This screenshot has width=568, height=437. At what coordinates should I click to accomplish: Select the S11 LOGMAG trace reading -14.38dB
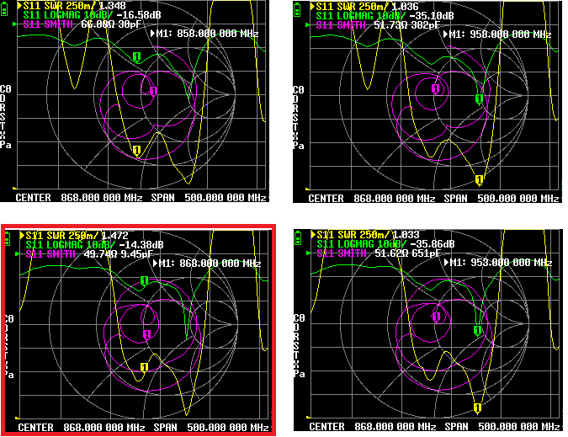point(94,245)
